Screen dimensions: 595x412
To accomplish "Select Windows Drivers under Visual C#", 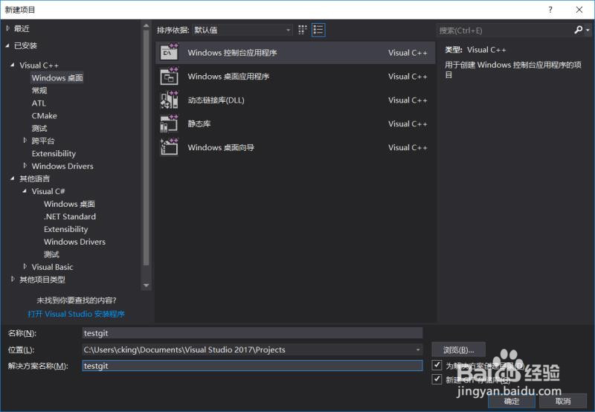I will 75,242.
